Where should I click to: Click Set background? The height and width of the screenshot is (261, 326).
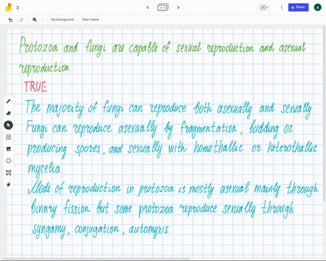coord(62,20)
